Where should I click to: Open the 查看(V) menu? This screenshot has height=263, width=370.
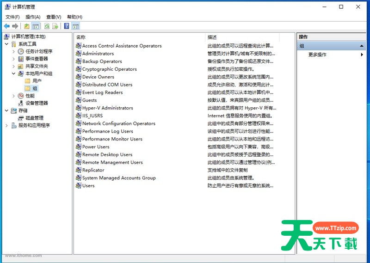(x=54, y=17)
